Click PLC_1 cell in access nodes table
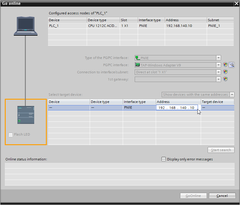The width and height of the screenshot is (240, 205). pos(67,26)
